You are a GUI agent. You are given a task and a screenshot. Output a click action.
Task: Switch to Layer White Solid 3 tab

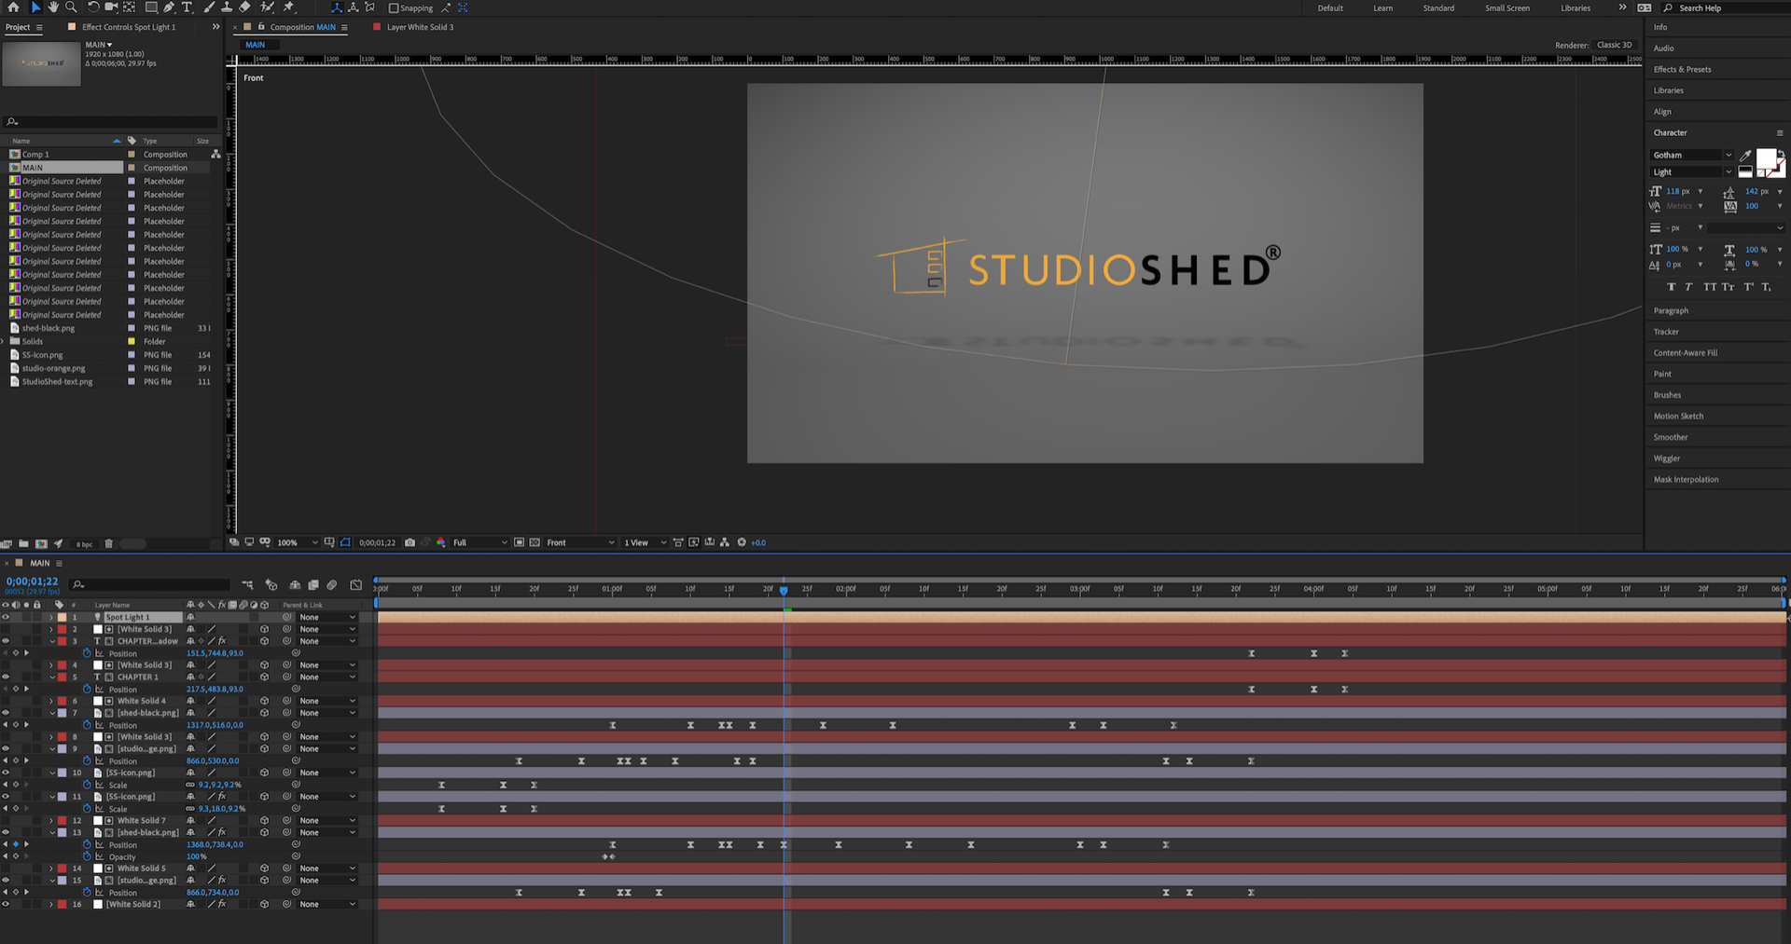420,27
